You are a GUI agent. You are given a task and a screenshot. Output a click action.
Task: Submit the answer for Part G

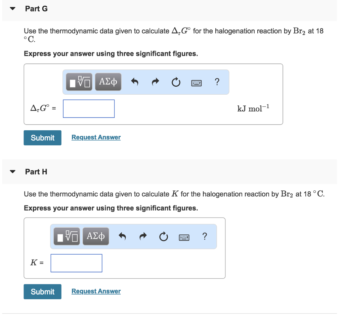42,138
